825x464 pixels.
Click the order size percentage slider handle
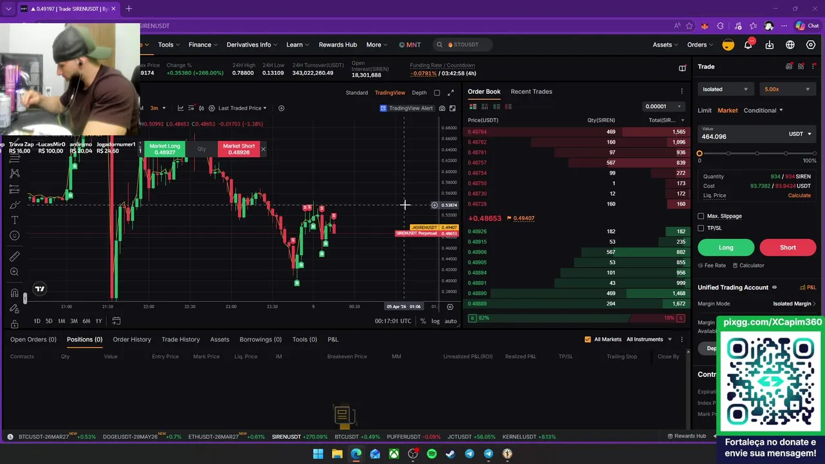pos(699,154)
